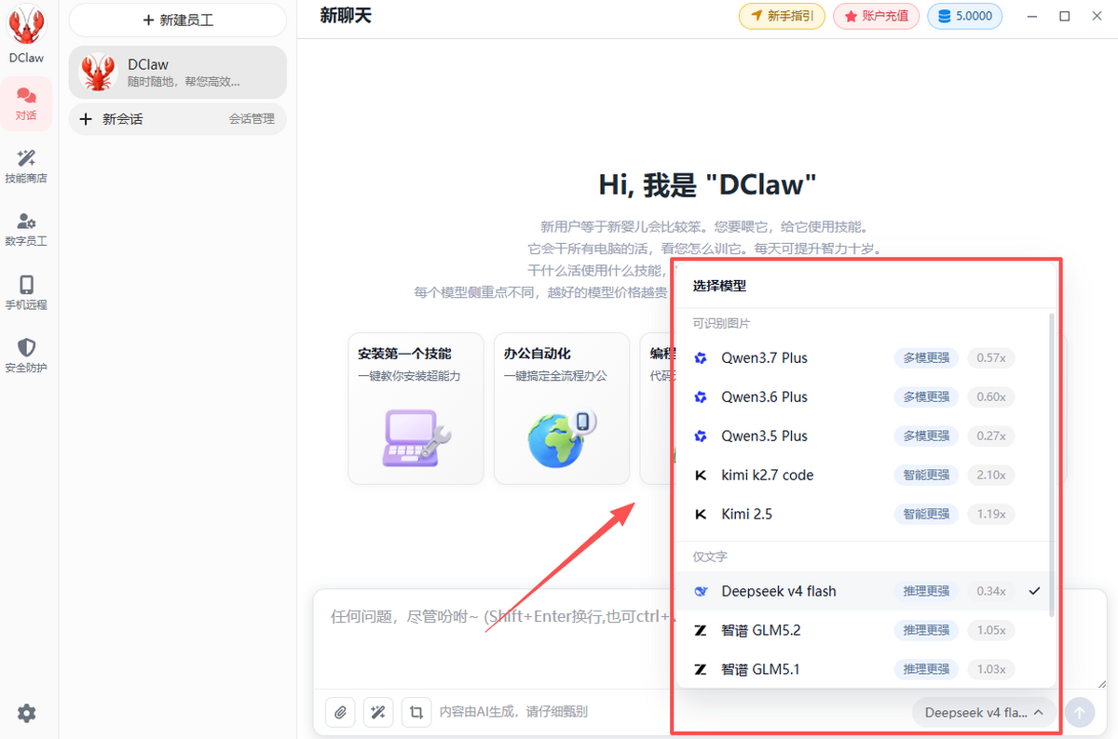
Task: Collapse the Deepseek v4 fla... model dropdown
Action: click(x=984, y=712)
